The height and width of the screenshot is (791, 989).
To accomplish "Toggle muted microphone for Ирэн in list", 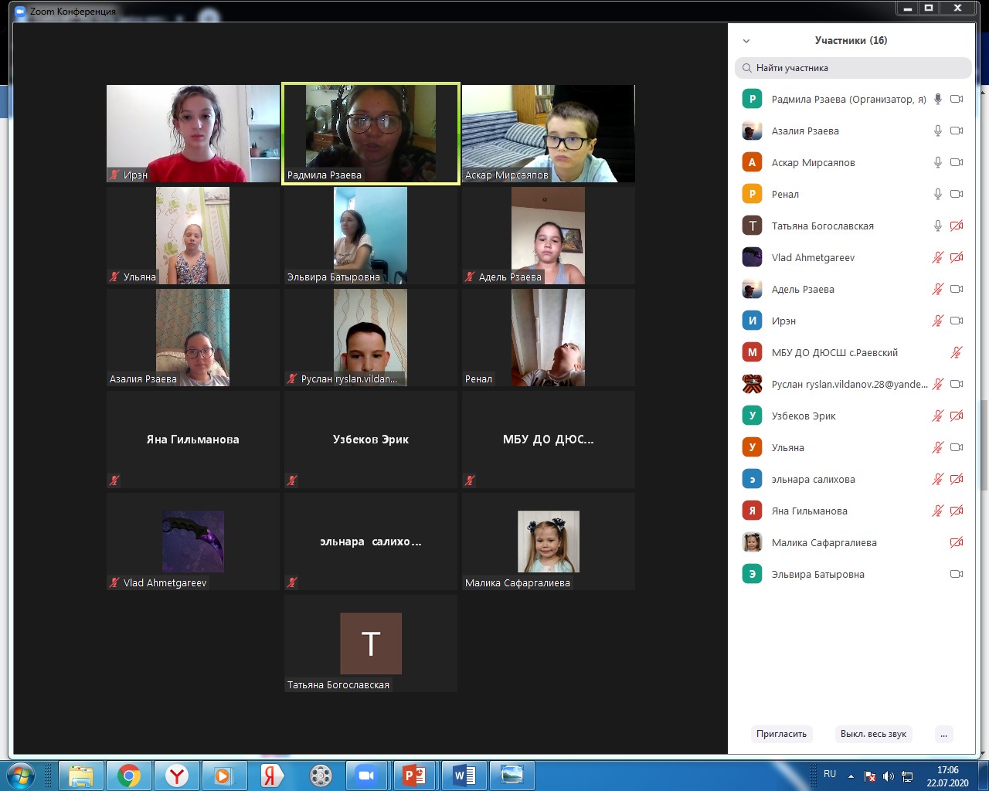I will coord(937,321).
